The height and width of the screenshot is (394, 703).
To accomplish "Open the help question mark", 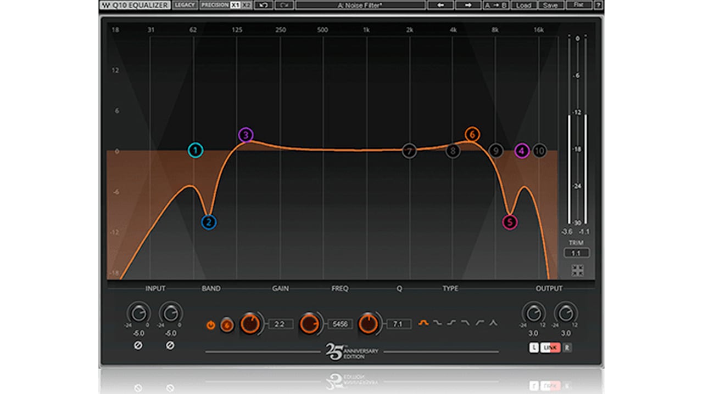I will [598, 5].
